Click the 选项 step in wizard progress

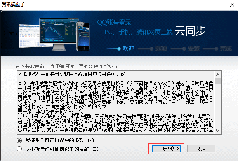(161, 49)
